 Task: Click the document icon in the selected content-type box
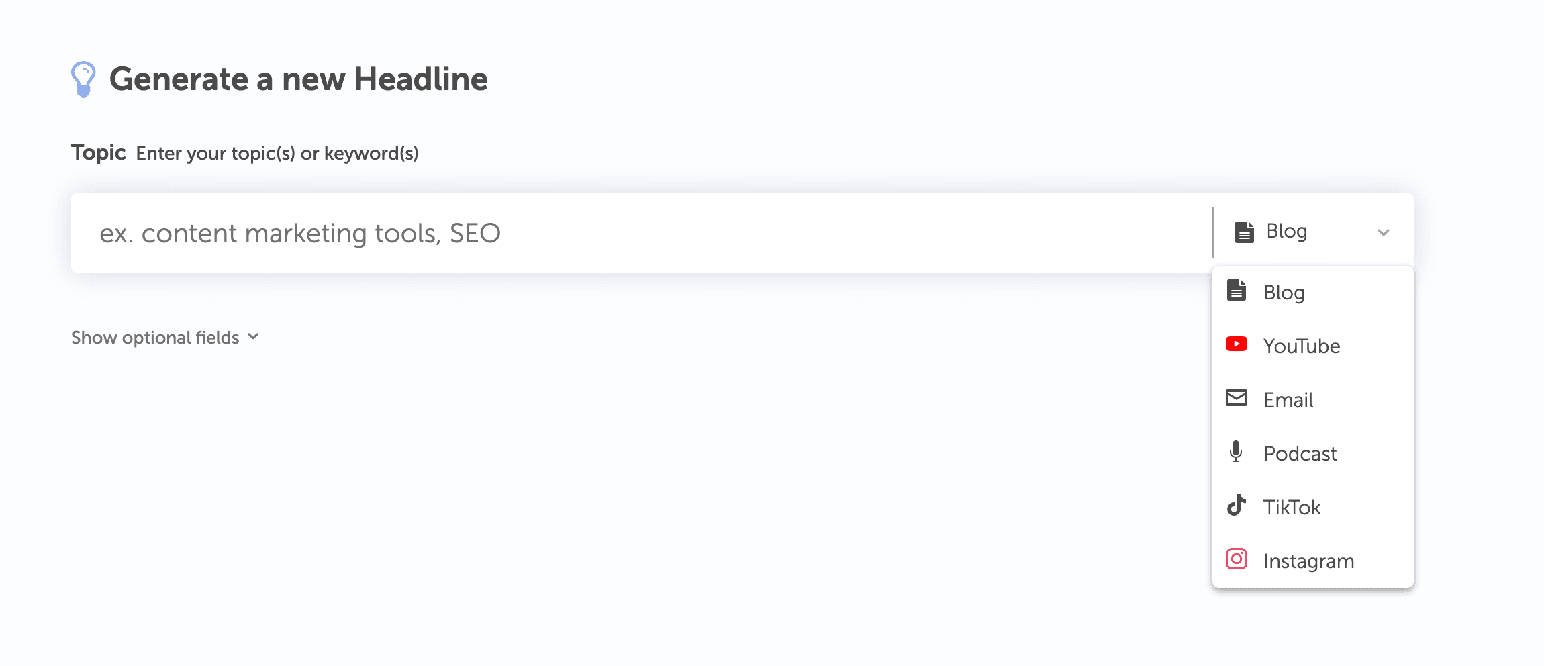1245,232
